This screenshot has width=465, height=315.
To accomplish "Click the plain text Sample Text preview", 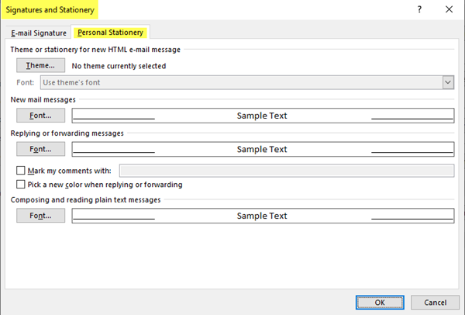I will 262,216.
